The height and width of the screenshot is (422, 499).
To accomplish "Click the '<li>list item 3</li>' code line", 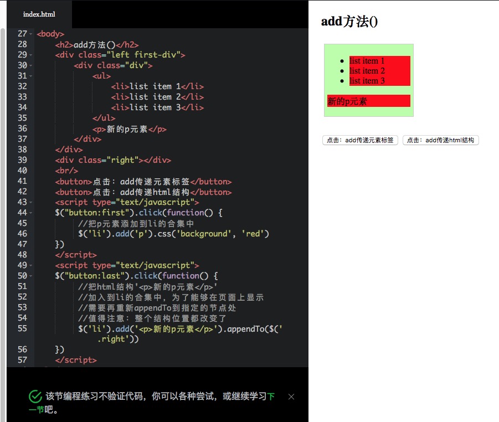I will click(157, 107).
